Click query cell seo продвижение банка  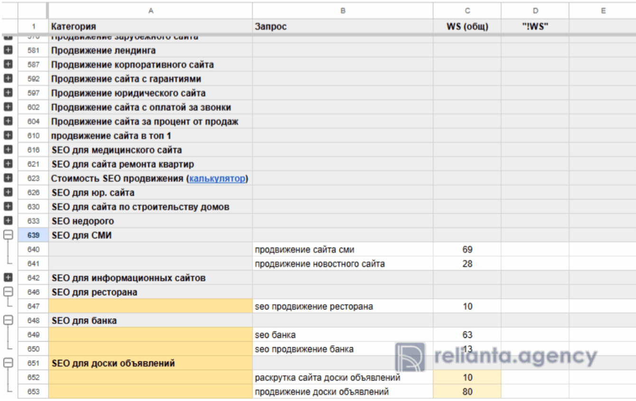[x=343, y=349]
